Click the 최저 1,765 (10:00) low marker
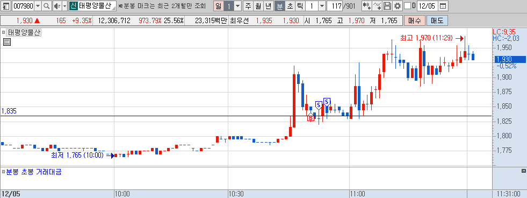The height and width of the screenshot is (198, 527). coord(78,155)
